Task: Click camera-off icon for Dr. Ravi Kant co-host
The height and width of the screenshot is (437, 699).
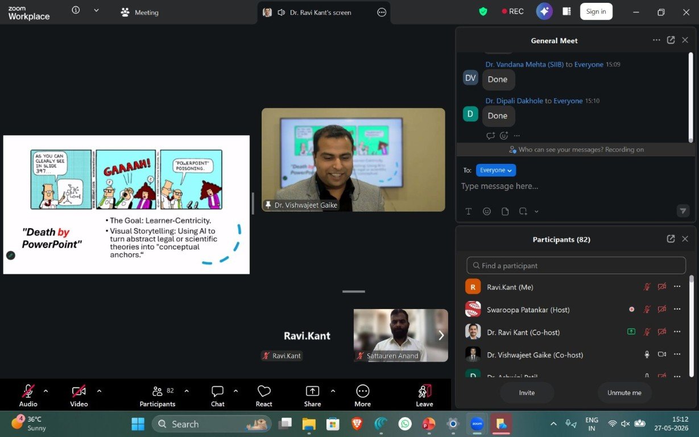Action: coord(662,332)
